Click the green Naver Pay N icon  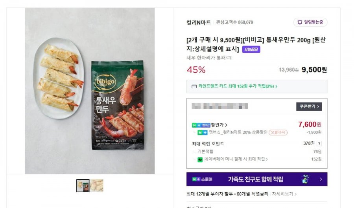pos(200,159)
